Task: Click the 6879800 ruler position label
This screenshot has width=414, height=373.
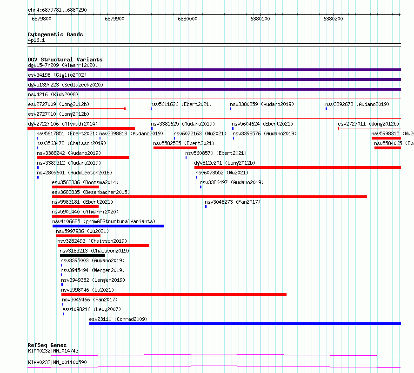Action: pyautogui.click(x=41, y=19)
